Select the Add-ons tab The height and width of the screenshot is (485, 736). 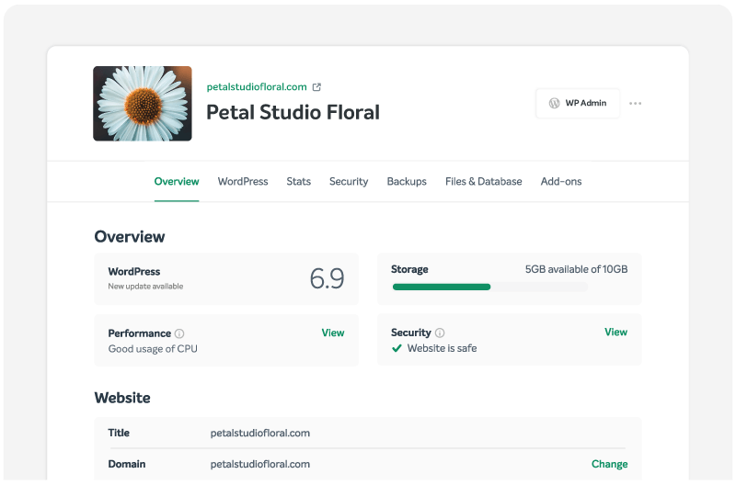(561, 182)
